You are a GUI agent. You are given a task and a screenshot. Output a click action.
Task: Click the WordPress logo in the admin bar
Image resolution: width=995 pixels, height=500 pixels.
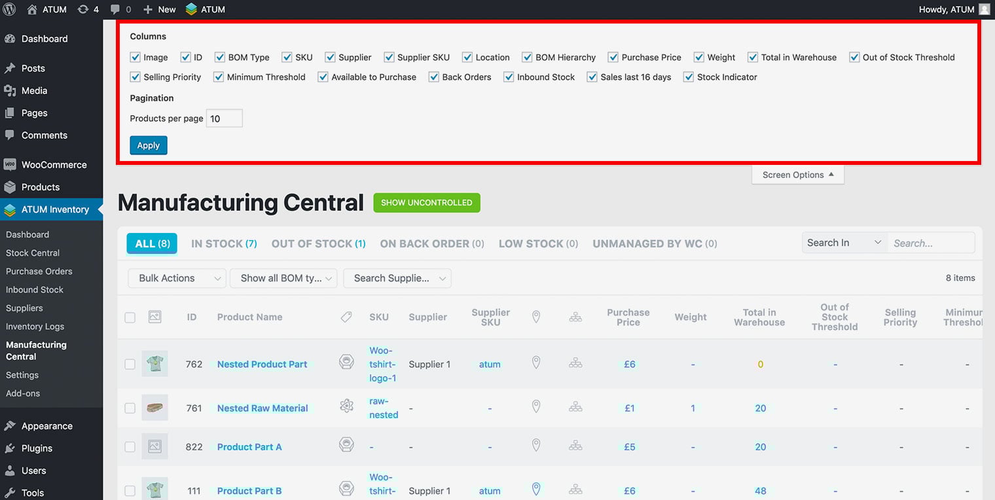click(9, 9)
